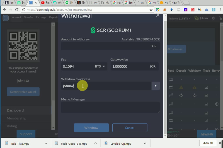Click the Gateway fee 1.000000 field
The image size is (223, 148).
pos(135,66)
